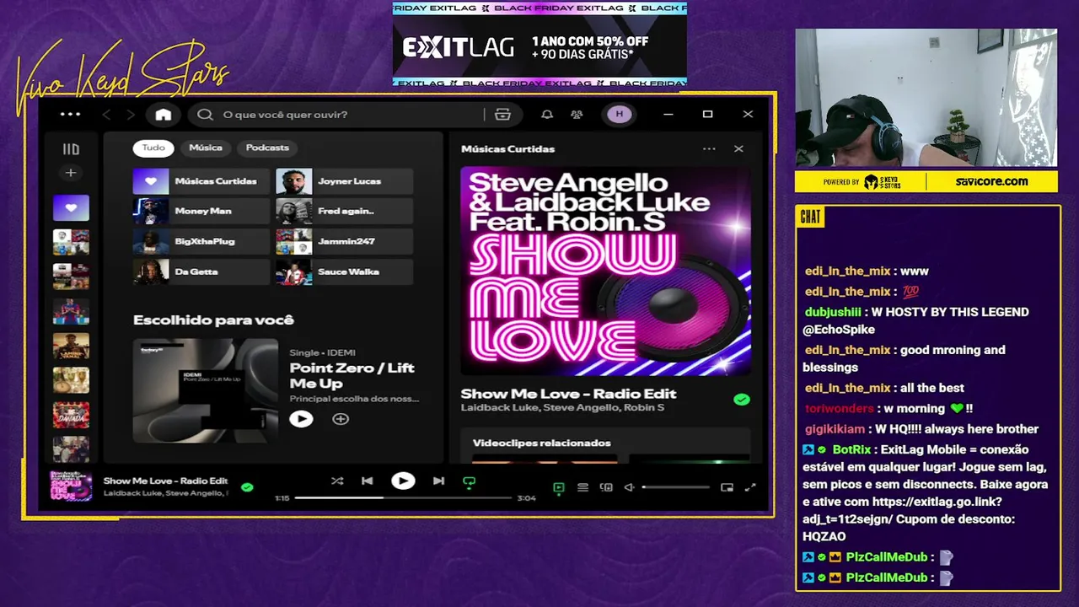Go back with the left arrow in Spotify
This screenshot has height=607, width=1079.
coord(106,115)
